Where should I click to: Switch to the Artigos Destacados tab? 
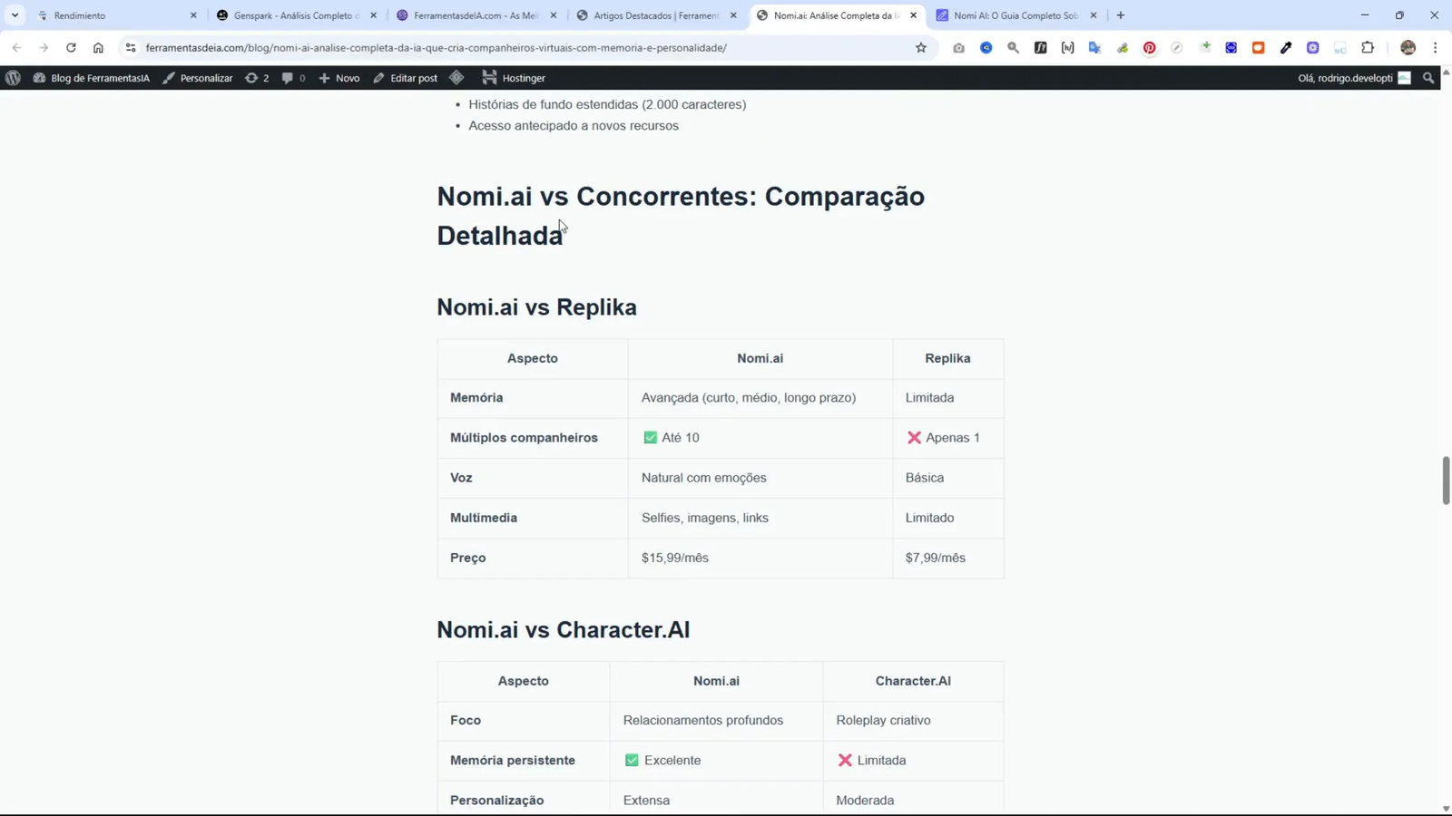[x=653, y=15]
